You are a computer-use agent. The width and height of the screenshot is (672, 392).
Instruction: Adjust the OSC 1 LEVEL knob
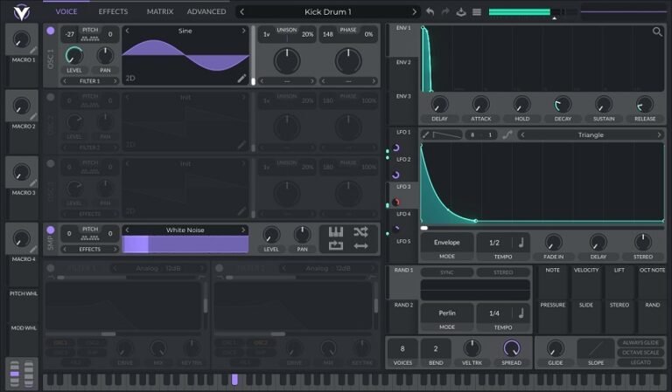[74, 56]
